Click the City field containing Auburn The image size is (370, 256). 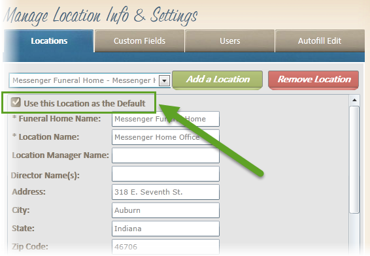click(x=165, y=210)
